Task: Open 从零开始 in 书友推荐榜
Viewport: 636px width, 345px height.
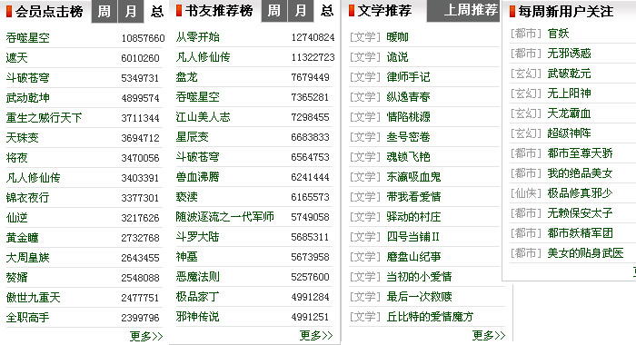Action: [198, 37]
